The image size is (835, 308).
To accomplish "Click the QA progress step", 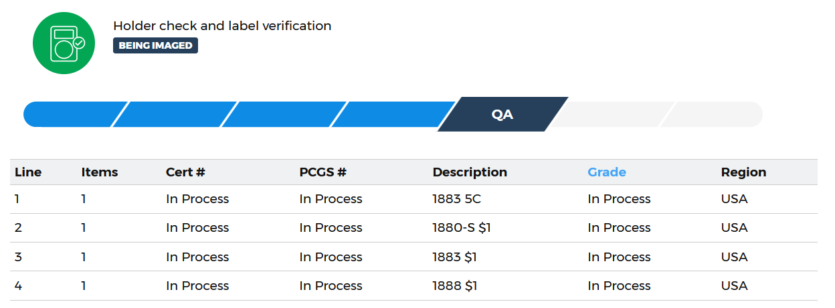I will coord(502,114).
